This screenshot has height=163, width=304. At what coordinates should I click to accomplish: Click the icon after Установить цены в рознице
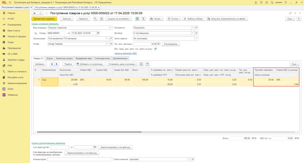point(141,64)
